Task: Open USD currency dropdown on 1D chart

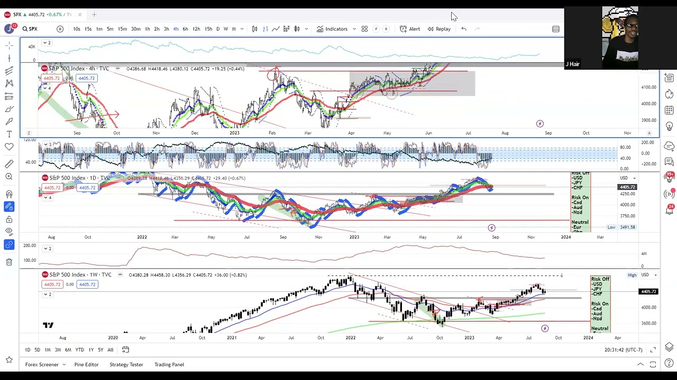Action: point(627,178)
